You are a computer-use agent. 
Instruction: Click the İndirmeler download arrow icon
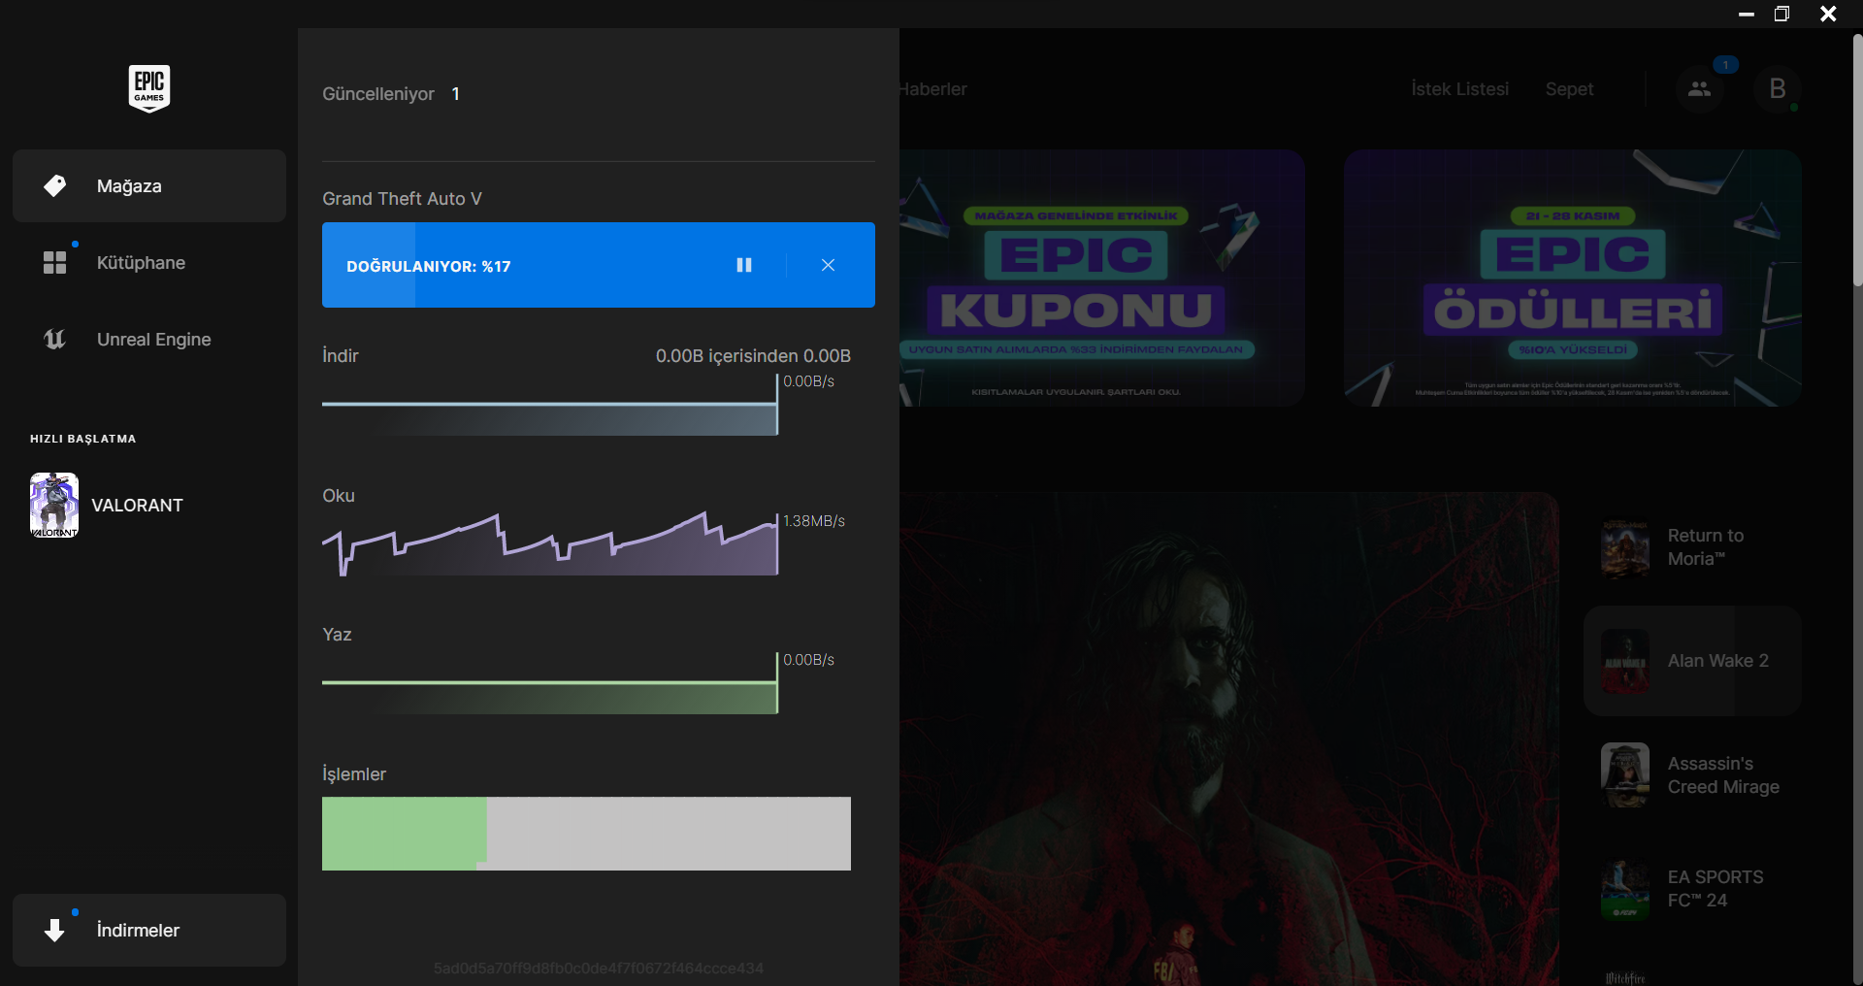tap(55, 930)
